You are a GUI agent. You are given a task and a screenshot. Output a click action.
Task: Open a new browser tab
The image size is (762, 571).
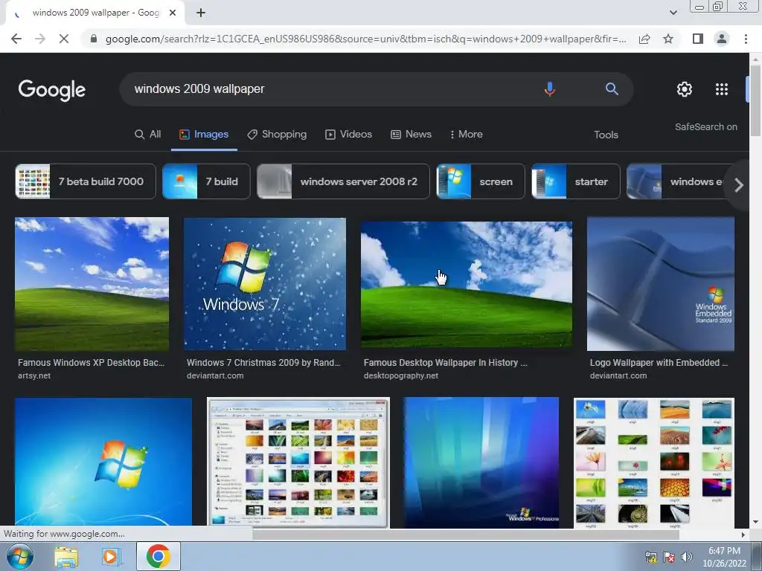point(201,13)
